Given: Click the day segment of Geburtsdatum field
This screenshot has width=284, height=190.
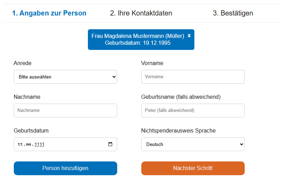Looking at the screenshot, I should (20, 145).
